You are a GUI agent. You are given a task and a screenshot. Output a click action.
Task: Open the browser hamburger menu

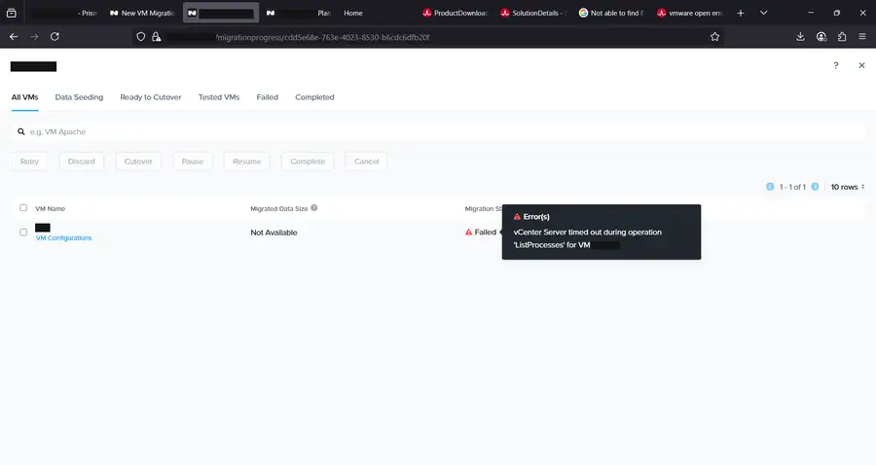click(x=862, y=37)
